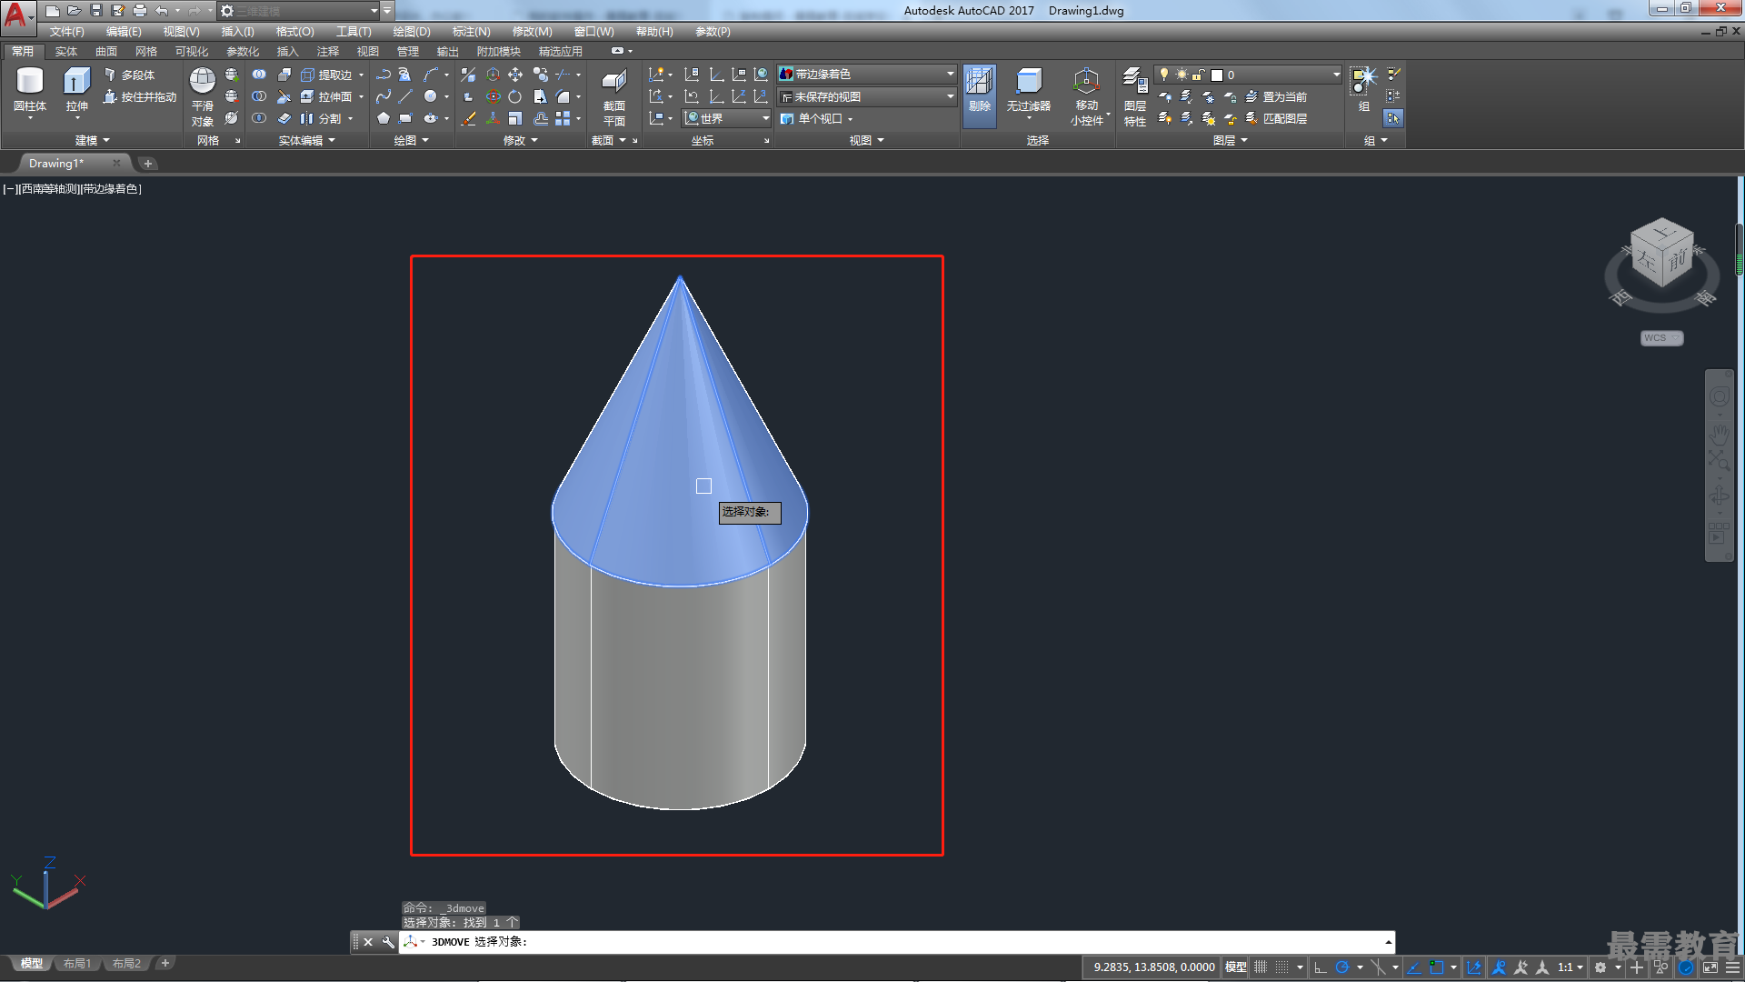Switch to the 实体 ribbon tab
The width and height of the screenshot is (1745, 982).
tap(66, 52)
